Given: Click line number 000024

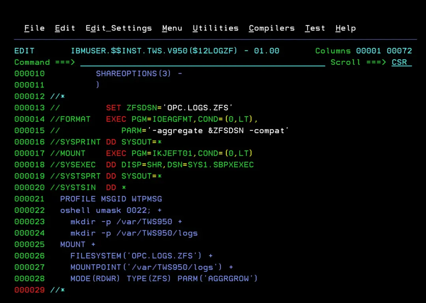Looking at the screenshot, I should (29, 233).
